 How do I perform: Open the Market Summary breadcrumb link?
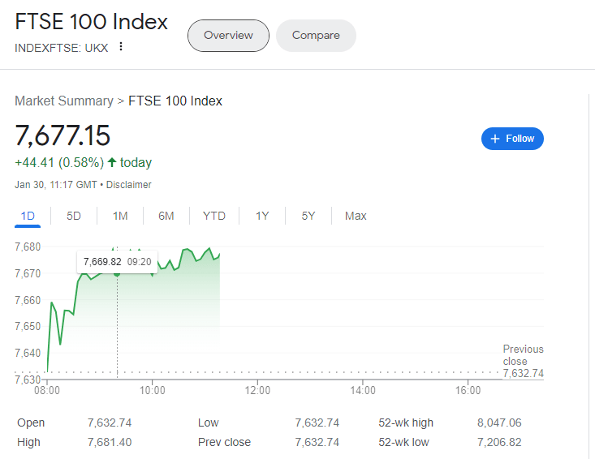click(64, 101)
